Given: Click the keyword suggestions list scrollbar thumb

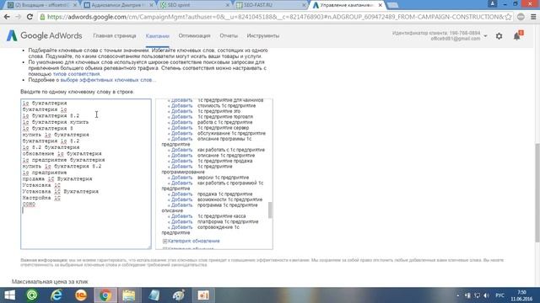Looking at the screenshot, I should coord(270,210).
